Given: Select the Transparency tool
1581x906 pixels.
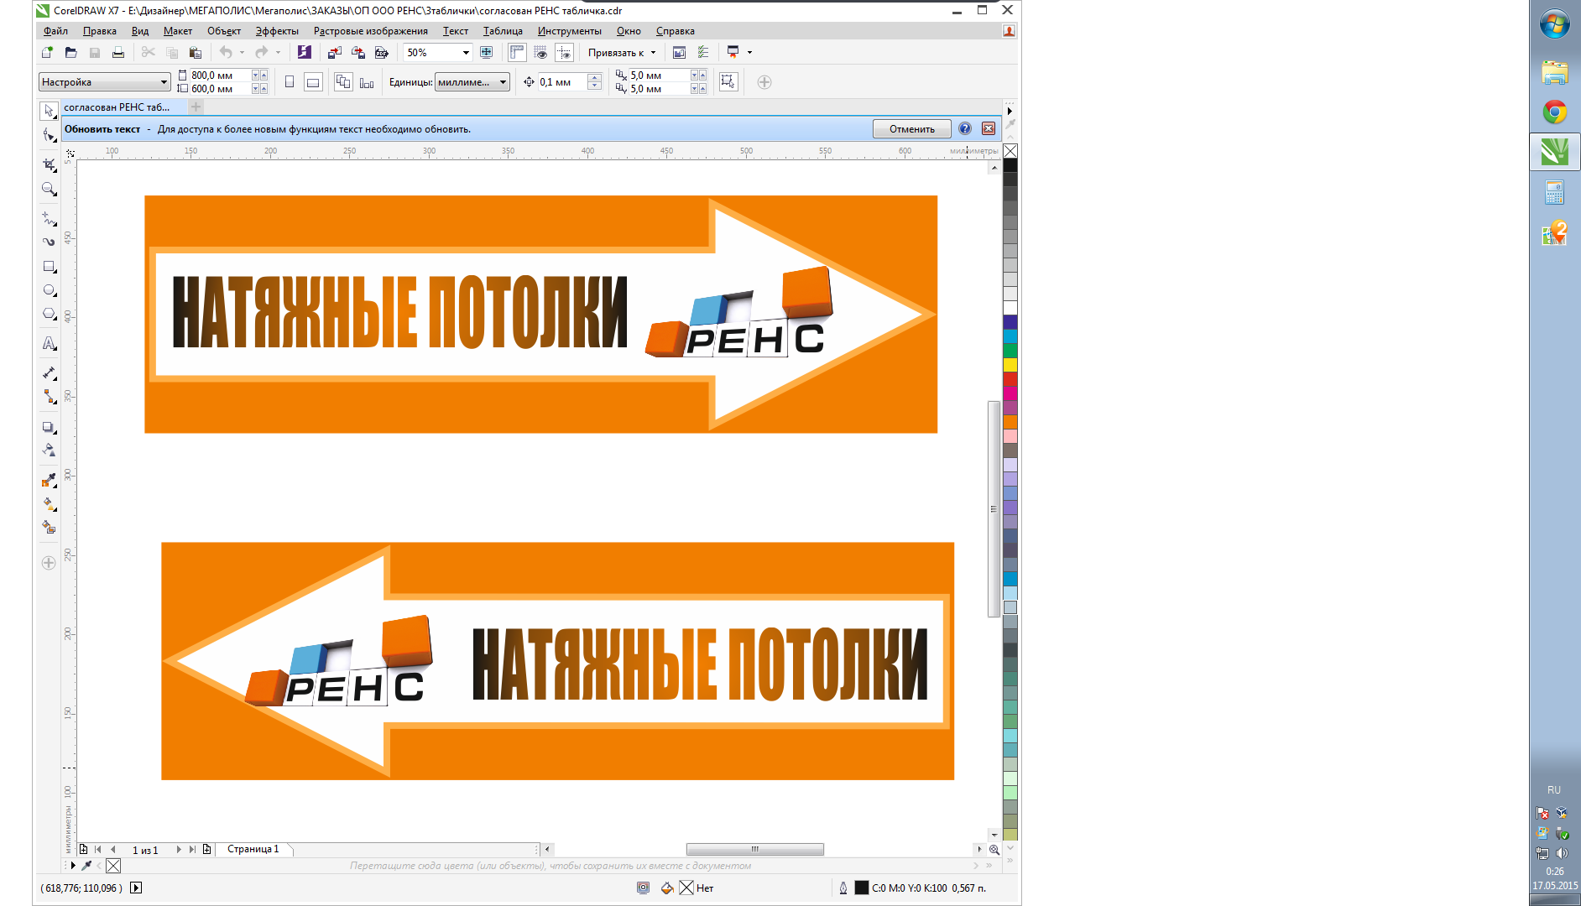Looking at the screenshot, I should click(x=49, y=450).
